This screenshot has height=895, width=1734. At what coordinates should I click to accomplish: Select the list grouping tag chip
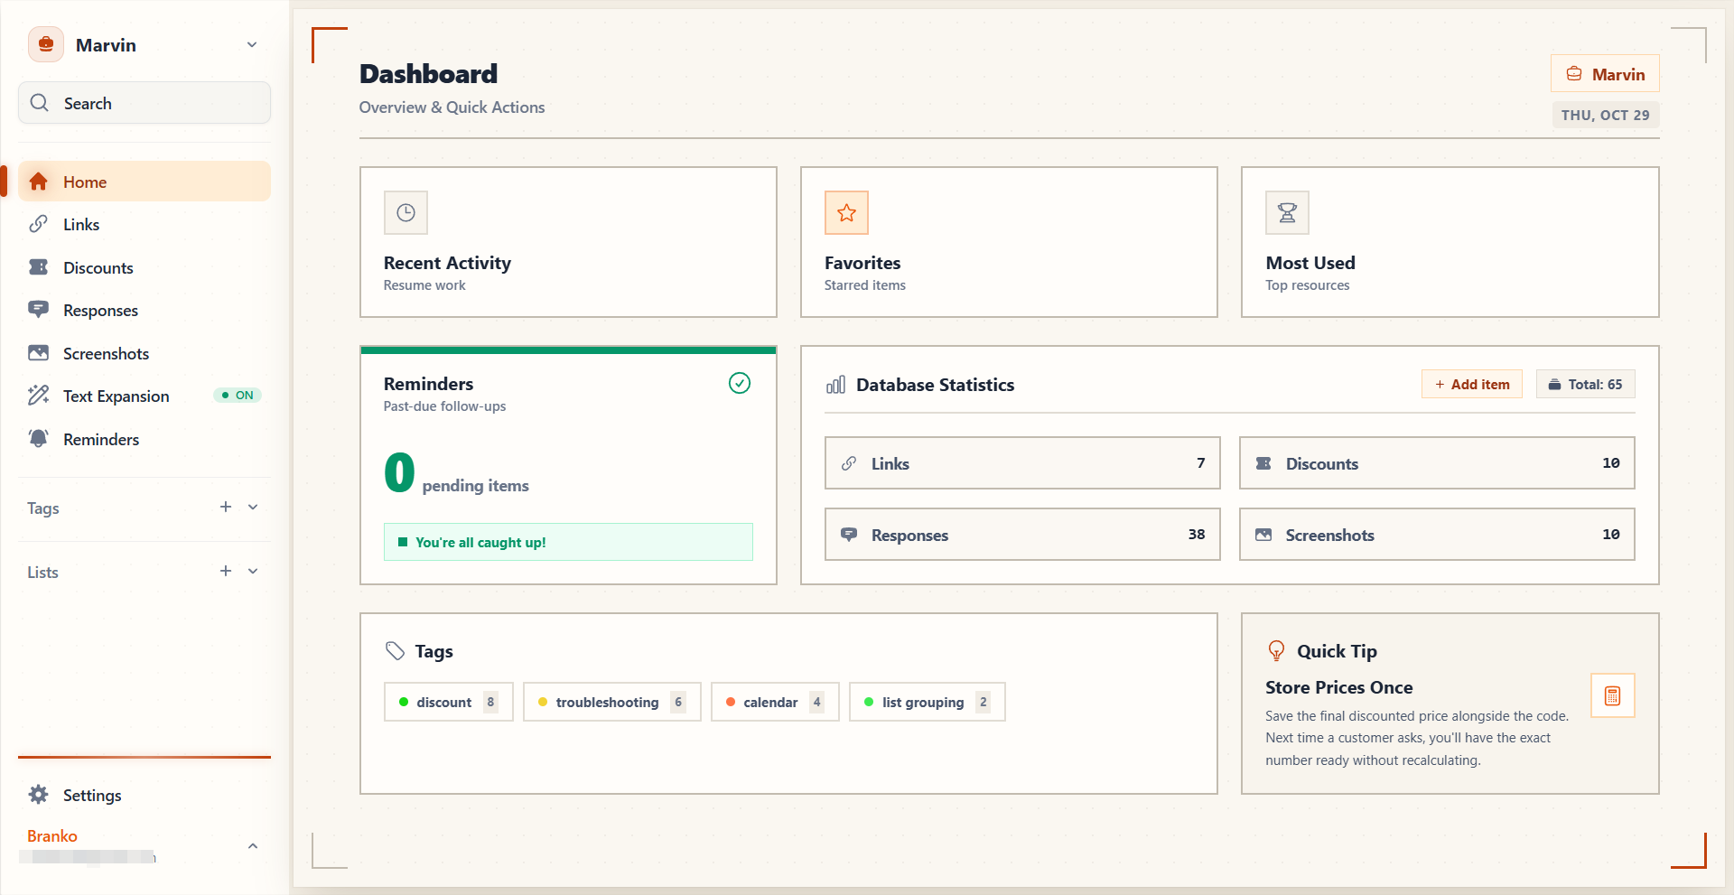[928, 702]
